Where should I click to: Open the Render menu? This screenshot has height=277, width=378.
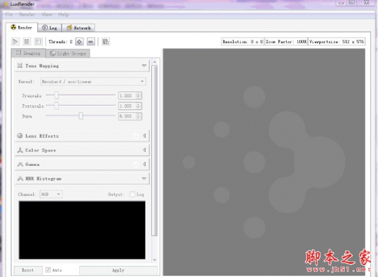[x=27, y=15]
